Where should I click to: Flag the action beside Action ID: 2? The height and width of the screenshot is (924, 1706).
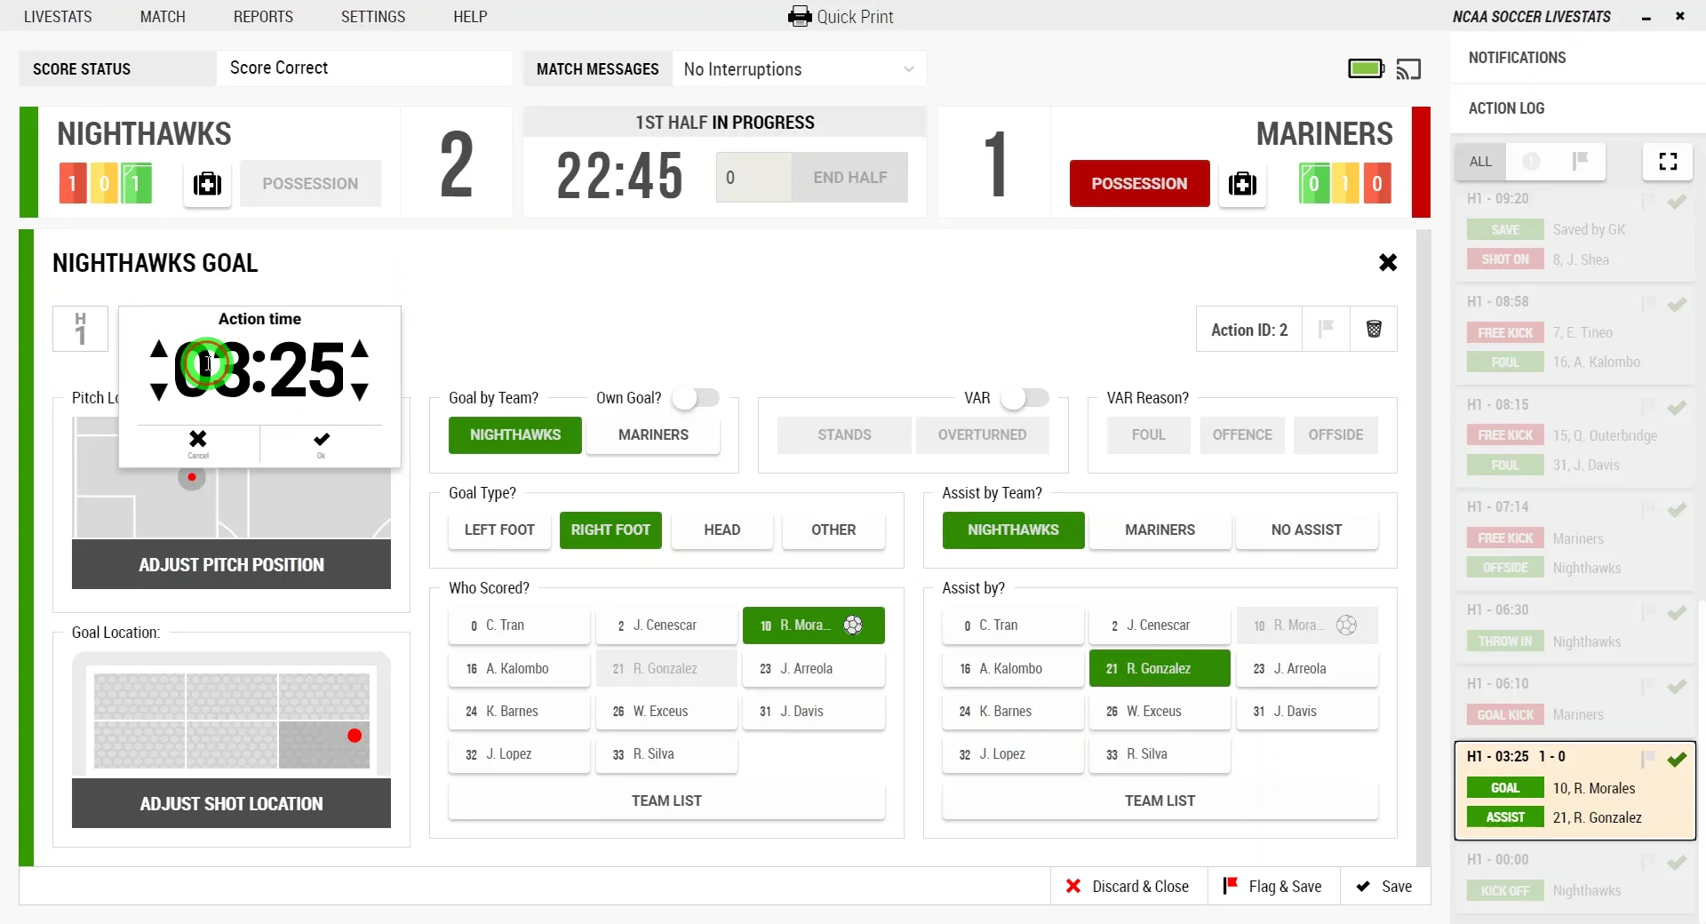pyautogui.click(x=1326, y=329)
